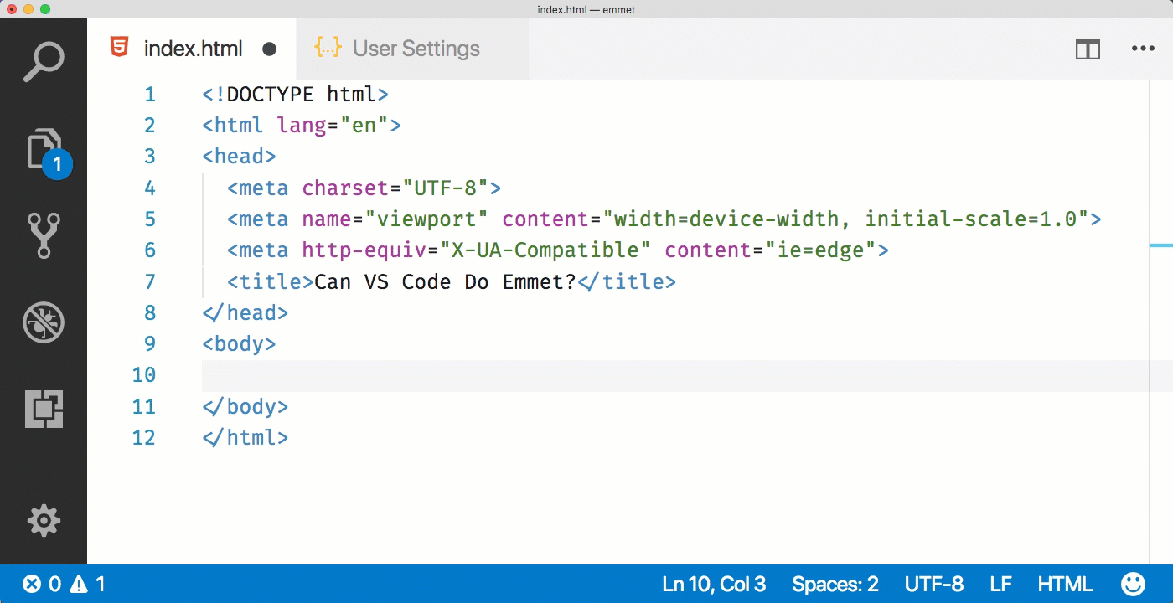
Task: Click the Split Editor icon
Action: pos(1088,49)
